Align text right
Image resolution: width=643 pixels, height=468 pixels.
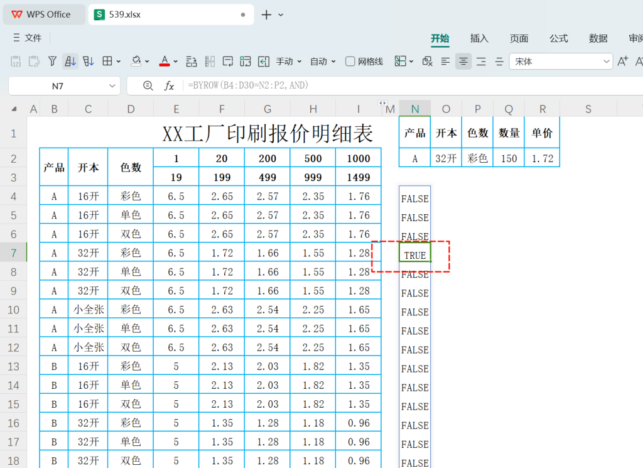coord(481,62)
